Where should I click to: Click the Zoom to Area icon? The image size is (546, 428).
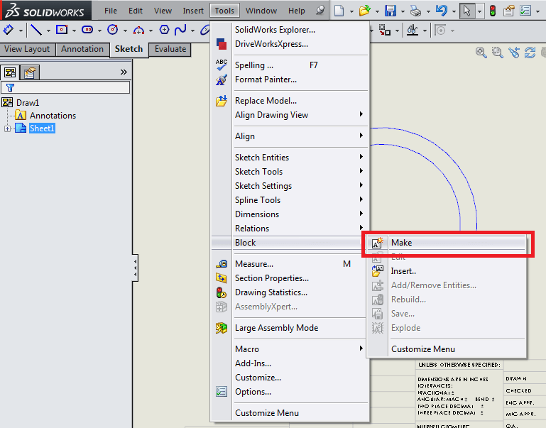pos(497,53)
